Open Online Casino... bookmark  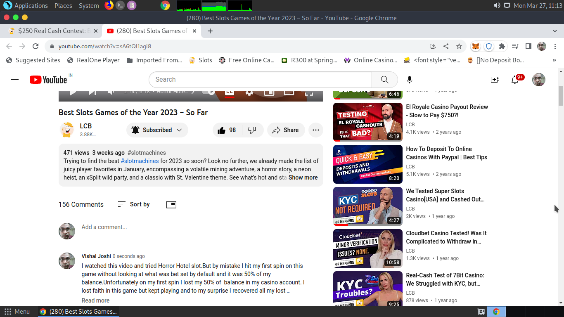point(371,60)
